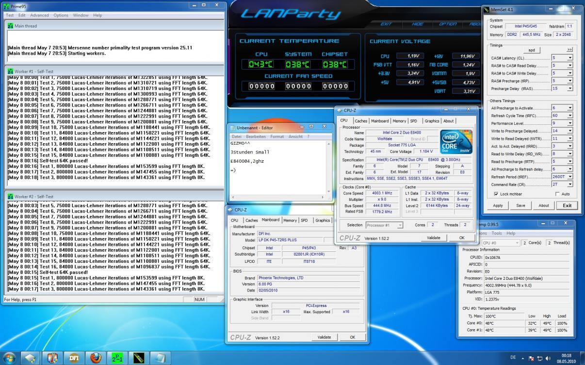Viewport: 585px width, 365px height.
Task: Open the Prime95 Test menu
Action: click(x=10, y=15)
